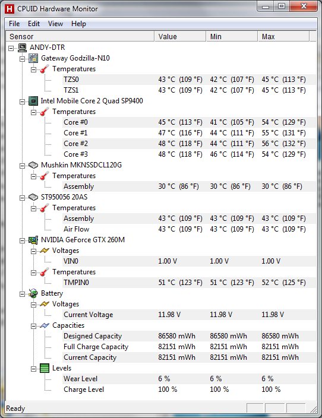Select the NVIDIA GeForce GTX 260M card icon
This screenshot has width=322, height=418.
[x=33, y=240]
